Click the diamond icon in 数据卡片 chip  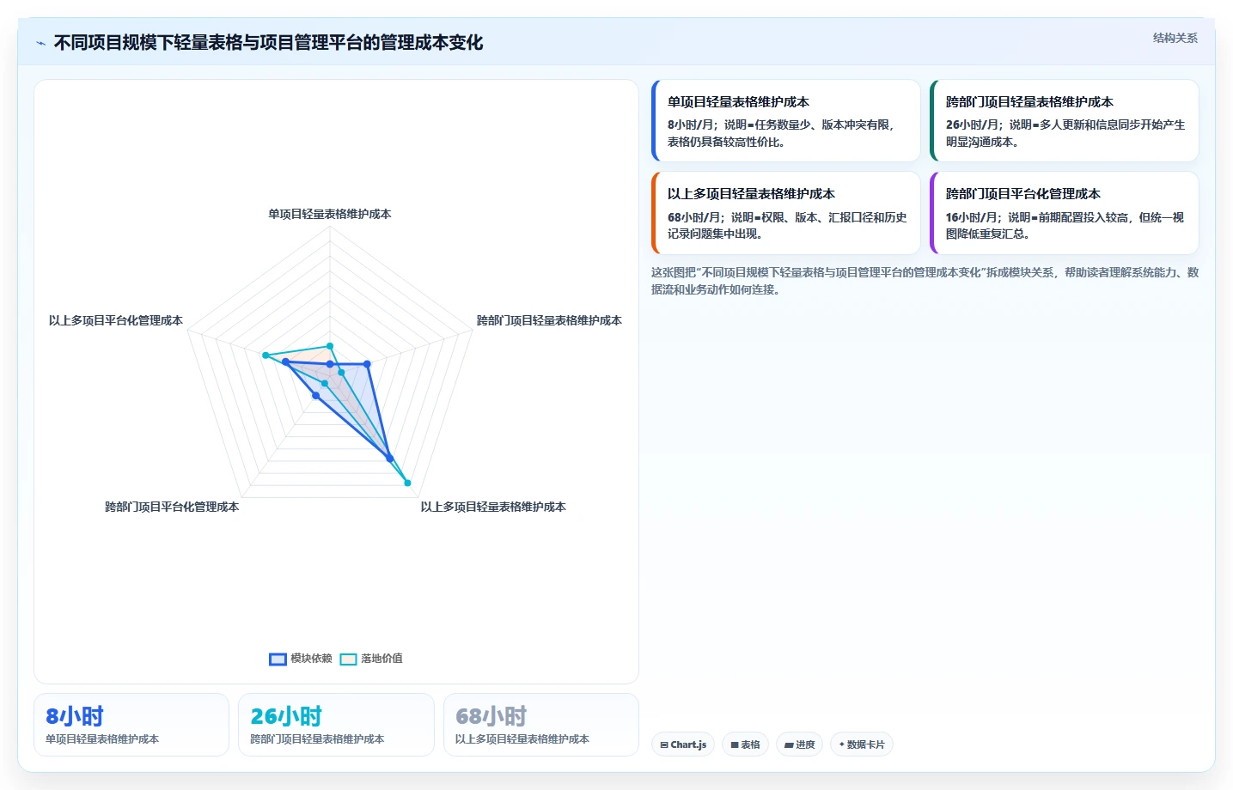tap(842, 744)
